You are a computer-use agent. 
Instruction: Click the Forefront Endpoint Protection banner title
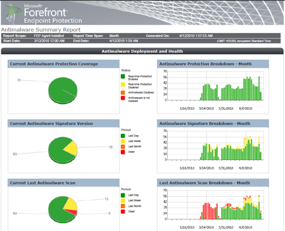(x=53, y=15)
